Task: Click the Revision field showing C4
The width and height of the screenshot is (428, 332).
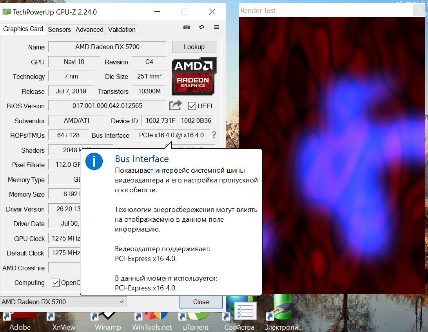Action: coord(149,62)
